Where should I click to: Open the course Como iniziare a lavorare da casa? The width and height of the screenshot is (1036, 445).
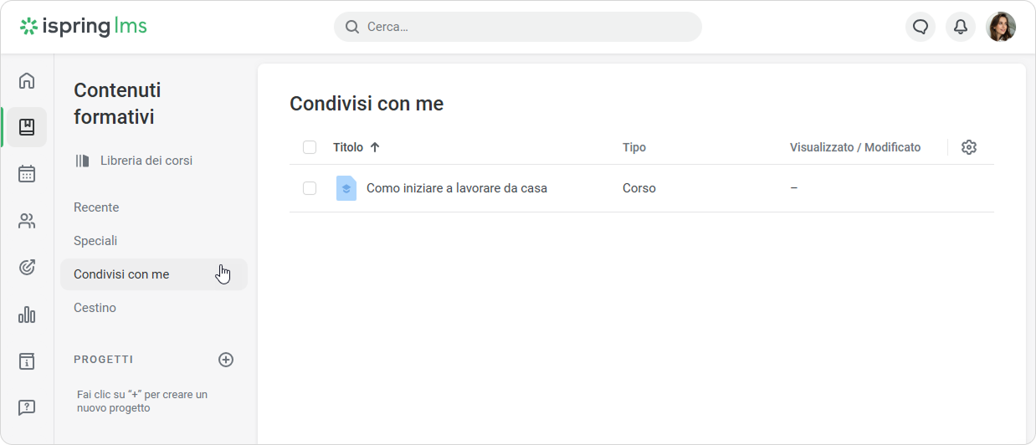click(x=456, y=188)
